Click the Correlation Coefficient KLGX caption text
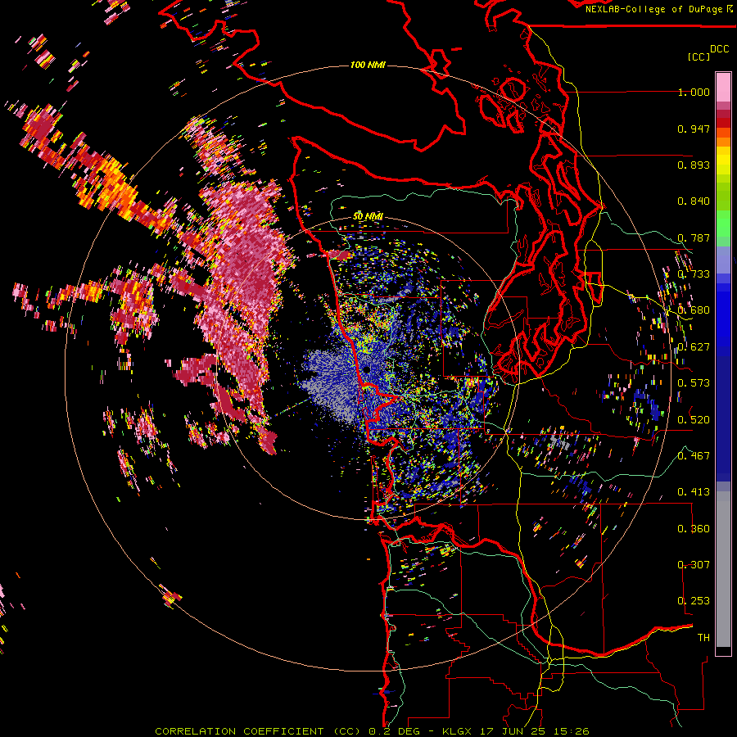 (373, 731)
